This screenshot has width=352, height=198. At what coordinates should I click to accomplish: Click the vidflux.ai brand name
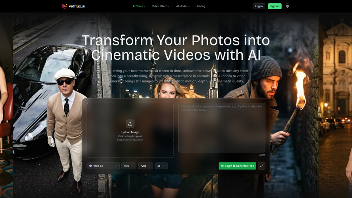click(77, 6)
